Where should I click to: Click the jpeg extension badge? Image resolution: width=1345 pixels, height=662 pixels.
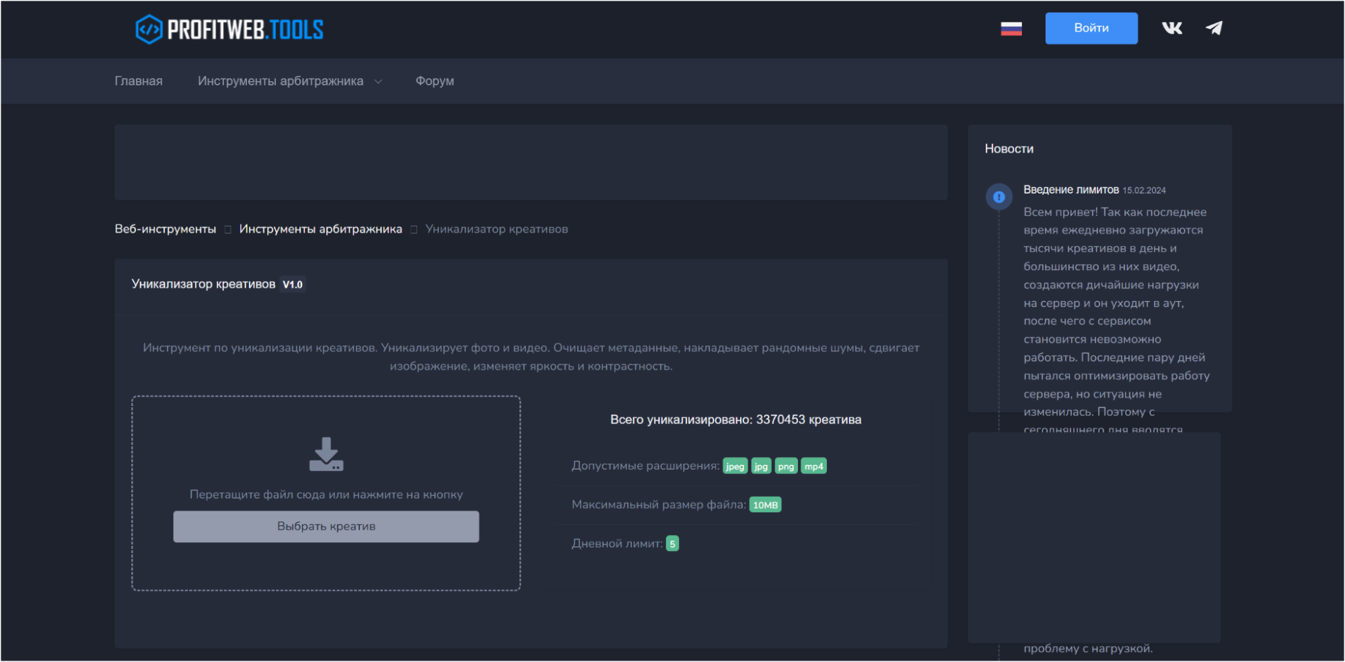(735, 466)
